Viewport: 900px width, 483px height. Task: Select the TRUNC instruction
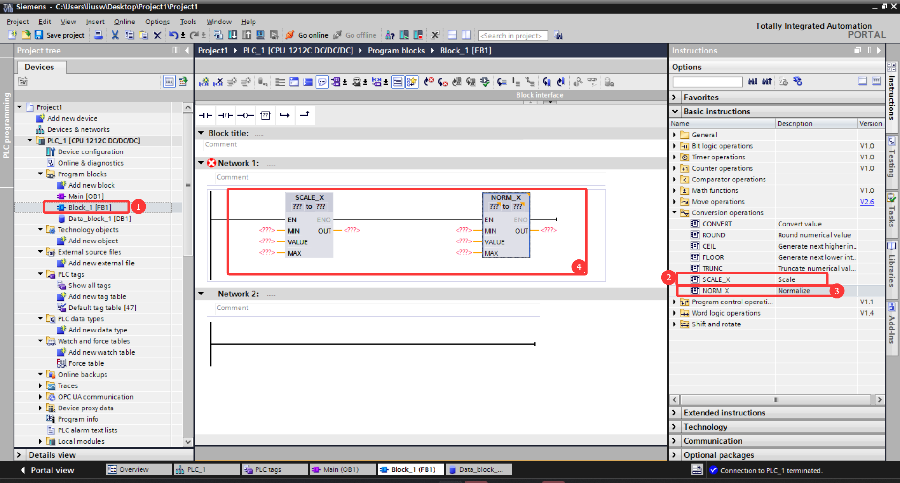pyautogui.click(x=712, y=268)
